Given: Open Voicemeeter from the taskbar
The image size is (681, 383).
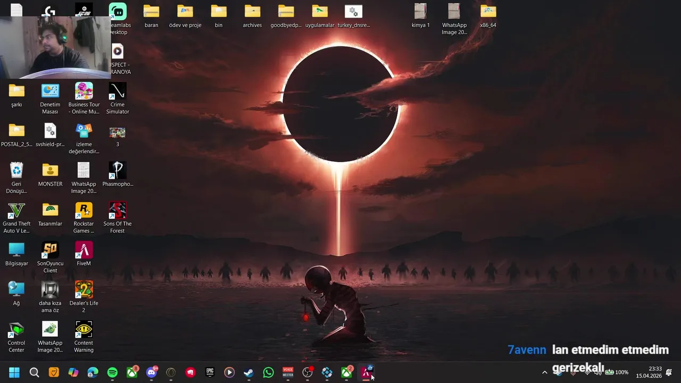Looking at the screenshot, I should coord(288,372).
